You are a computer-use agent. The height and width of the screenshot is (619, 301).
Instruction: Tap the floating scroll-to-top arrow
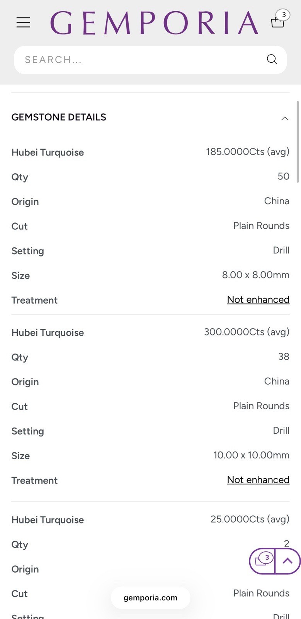(287, 561)
